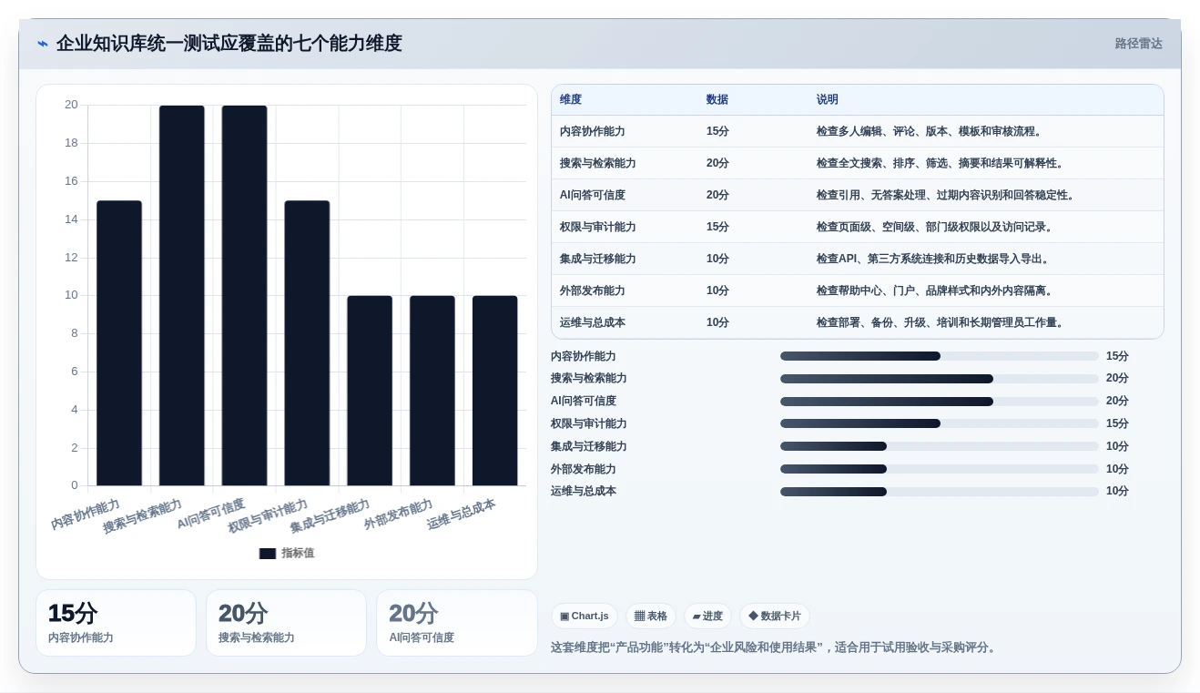Screen dimensions: 1200x693
Task: Open the 20分 搜索与检索能力 data card
Action: coord(286,623)
